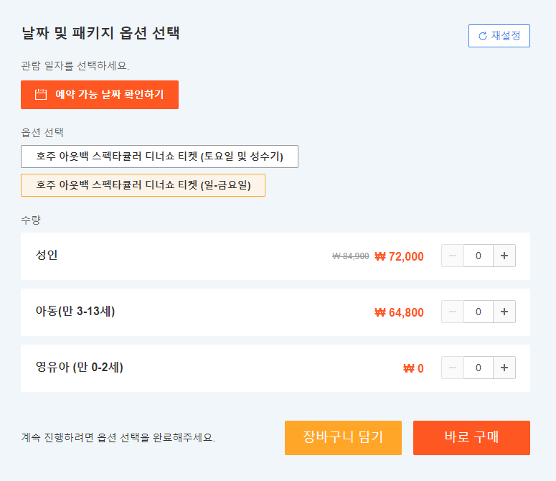Increase 성인 quantity with plus button
The image size is (556, 481).
(504, 256)
